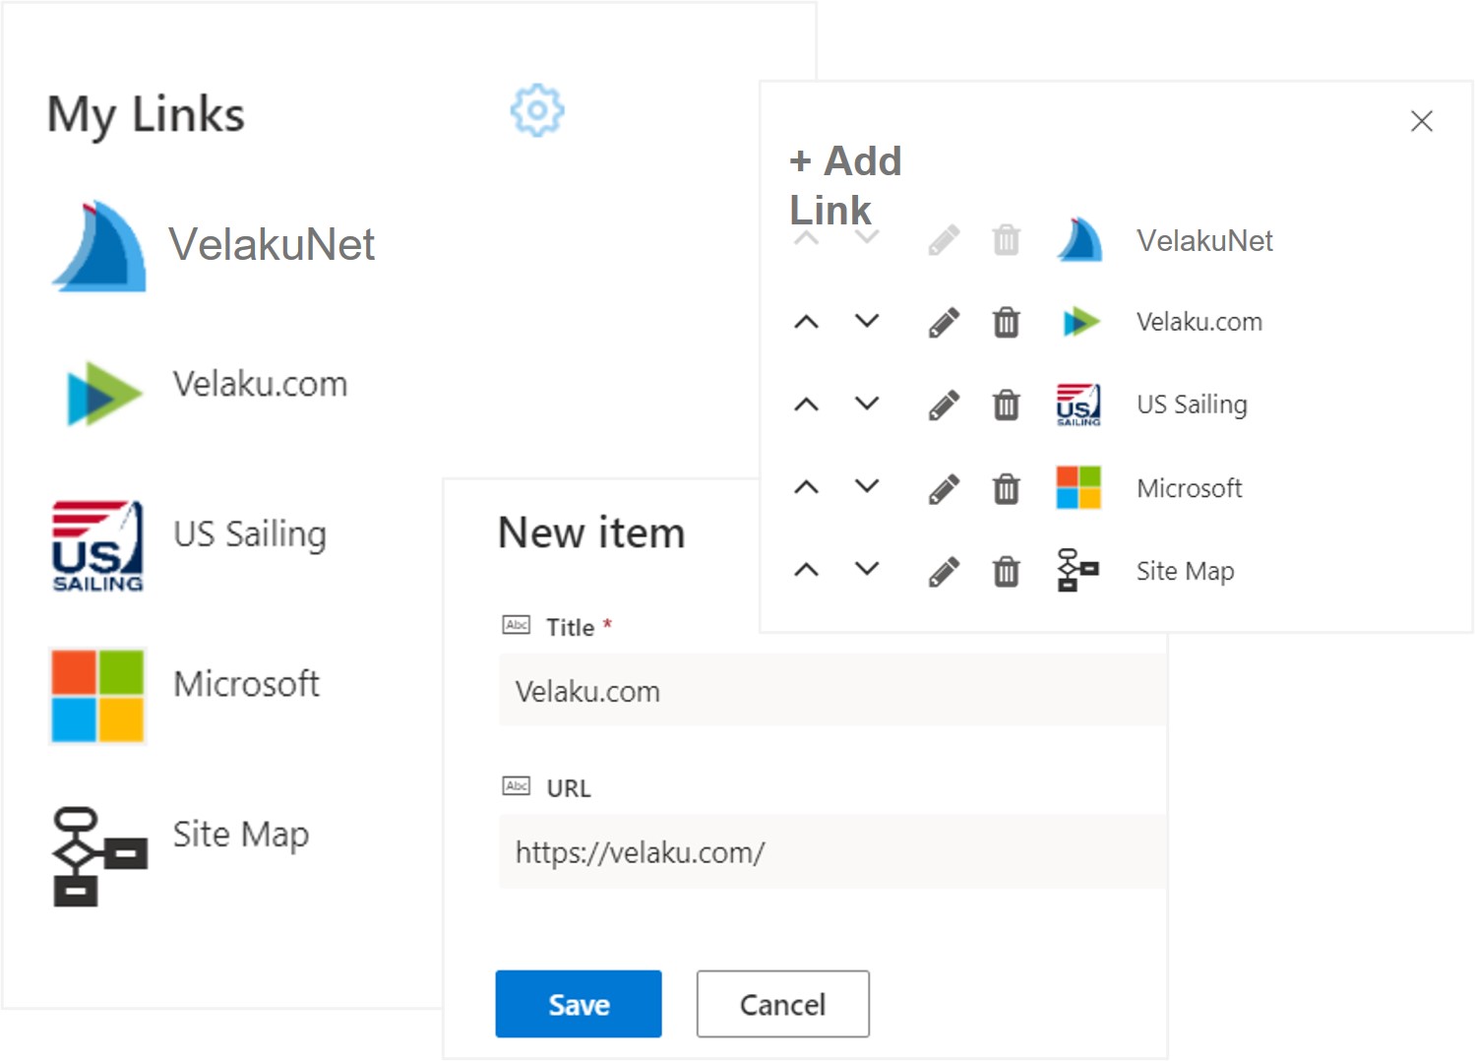This screenshot has width=1475, height=1061.
Task: Click the pencil icon for Microsoft row
Action: click(x=944, y=488)
